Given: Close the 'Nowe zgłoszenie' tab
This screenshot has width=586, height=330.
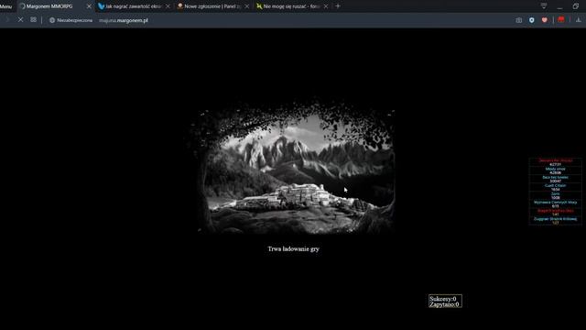Looking at the screenshot, I should (x=246, y=6).
